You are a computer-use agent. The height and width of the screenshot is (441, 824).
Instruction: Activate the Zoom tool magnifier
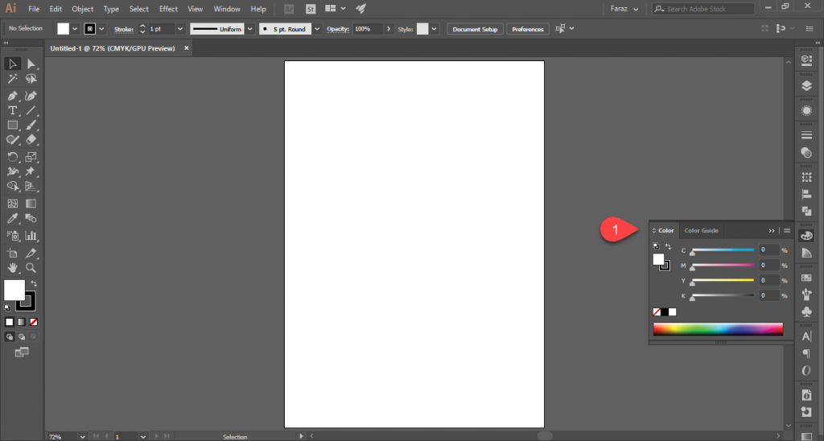(31, 267)
